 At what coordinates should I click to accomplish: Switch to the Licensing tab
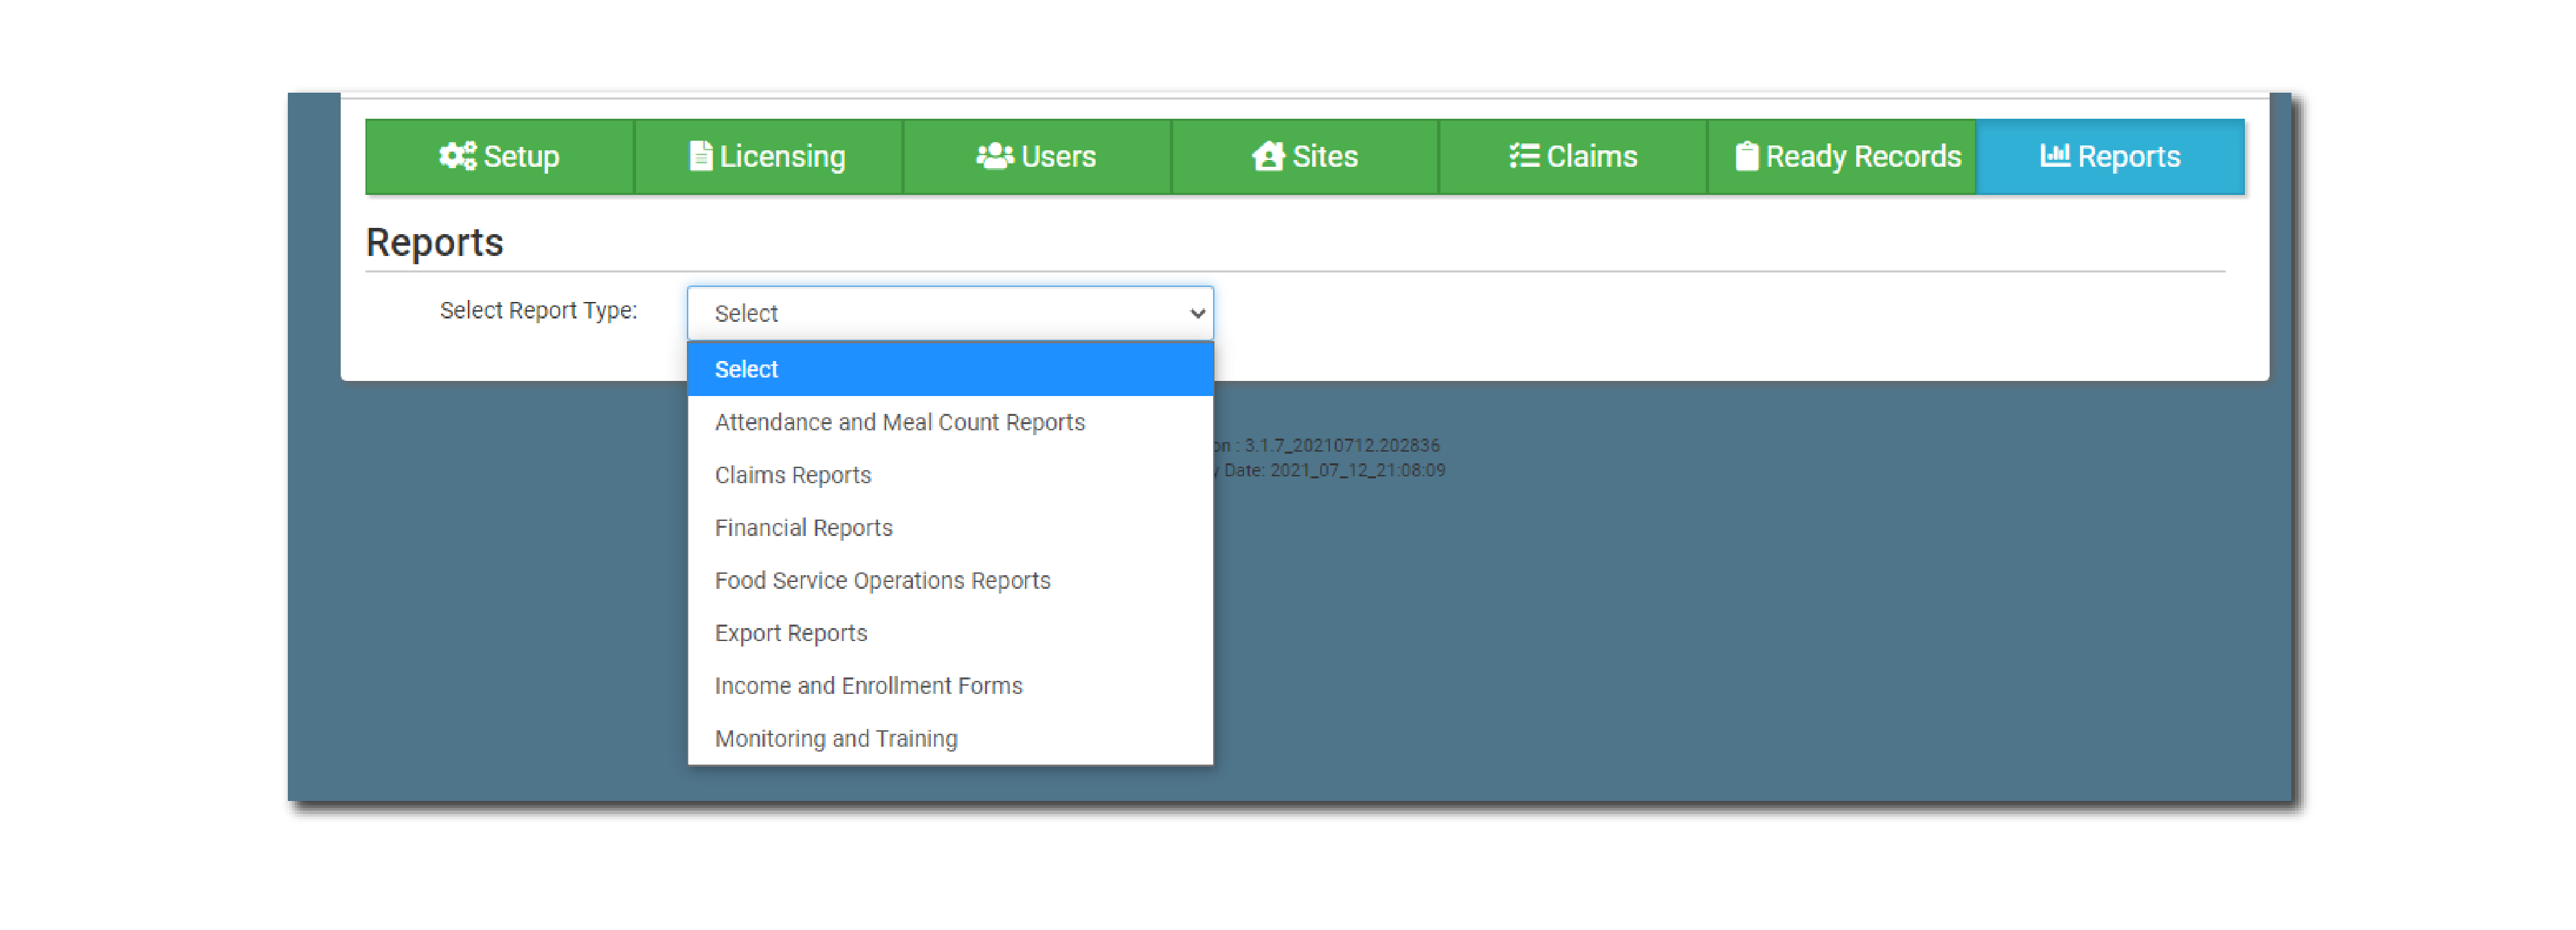[x=781, y=157]
